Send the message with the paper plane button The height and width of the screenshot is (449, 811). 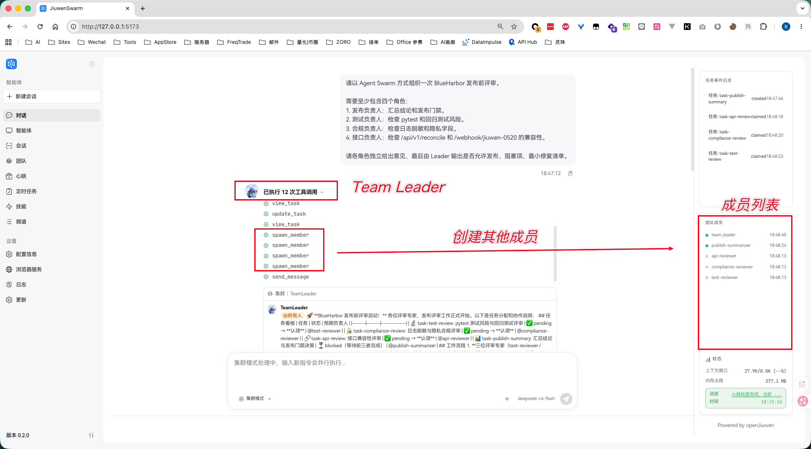click(566, 399)
